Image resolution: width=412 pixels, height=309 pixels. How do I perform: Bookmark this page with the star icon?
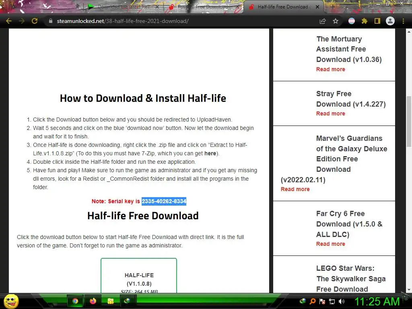[x=336, y=21]
